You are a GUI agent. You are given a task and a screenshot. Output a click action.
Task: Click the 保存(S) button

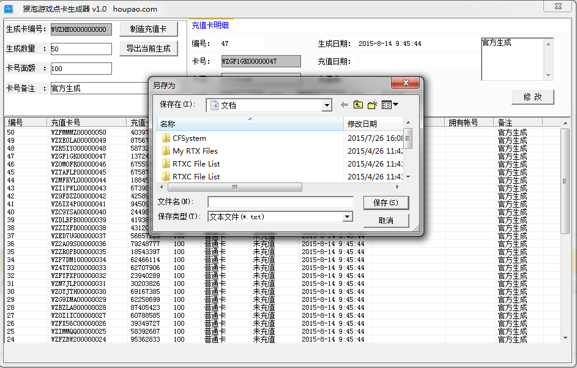(x=385, y=203)
